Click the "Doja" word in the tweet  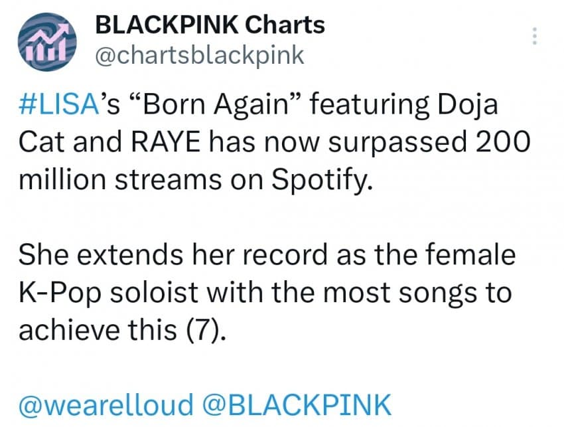tap(468, 105)
